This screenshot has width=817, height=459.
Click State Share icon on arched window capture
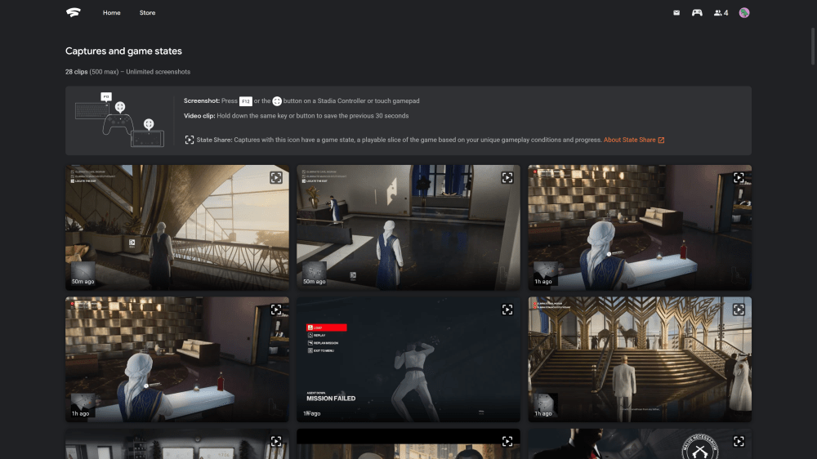click(276, 177)
